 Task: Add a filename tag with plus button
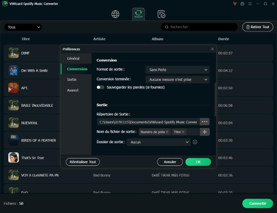tap(205, 132)
